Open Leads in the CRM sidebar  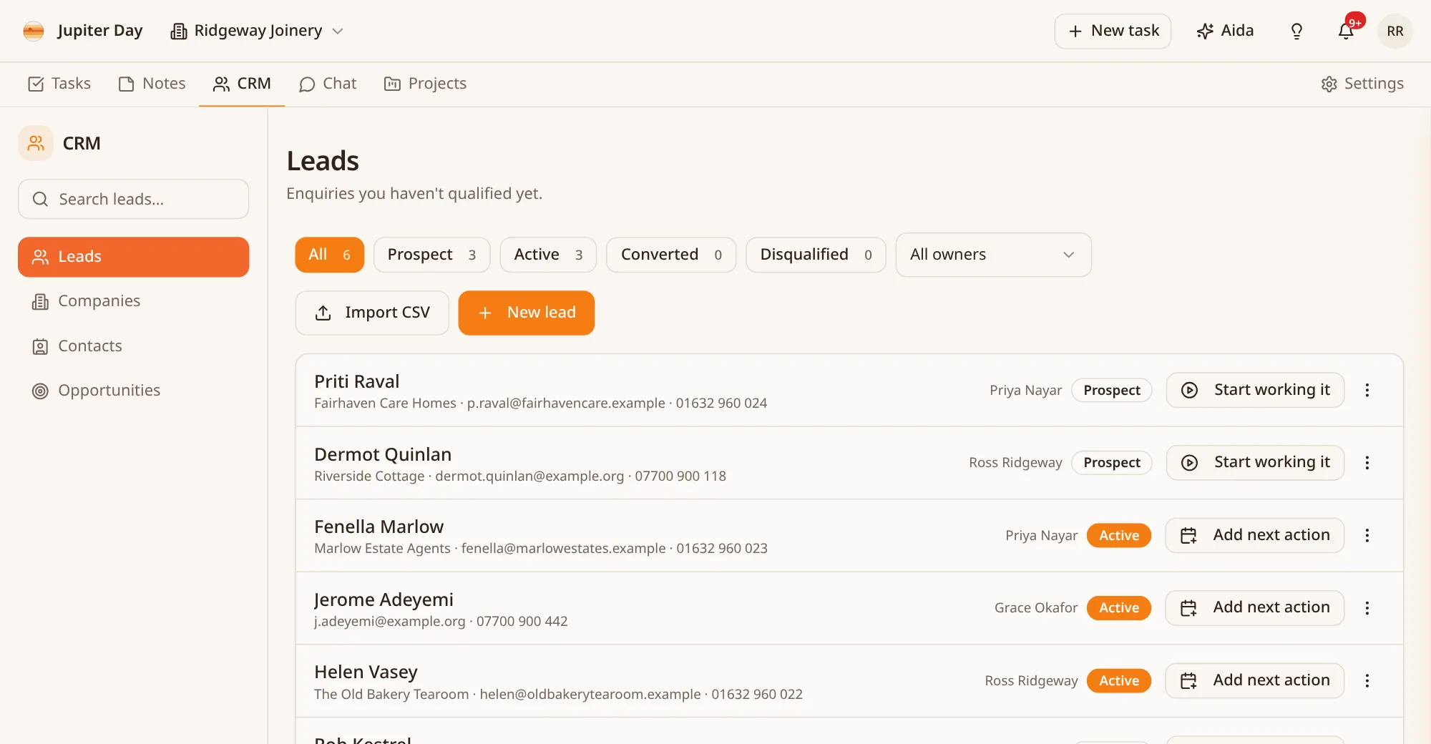coord(134,257)
